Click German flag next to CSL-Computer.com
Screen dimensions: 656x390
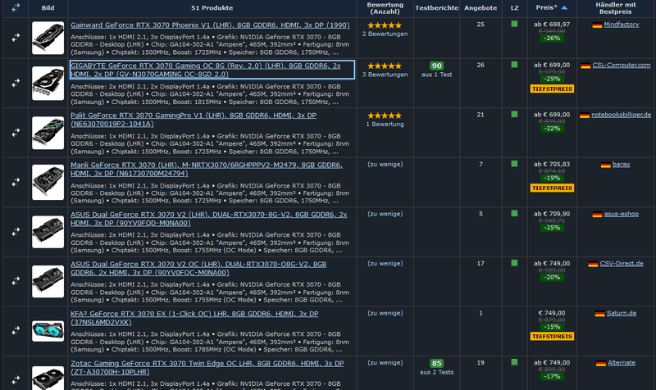585,66
